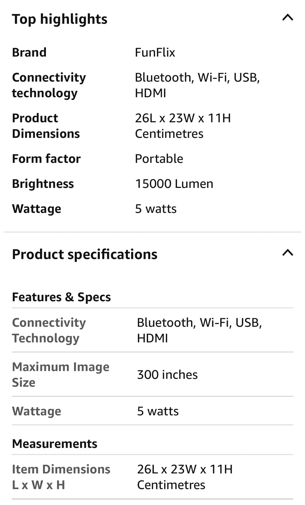Tap the Form factor label

(x=46, y=159)
